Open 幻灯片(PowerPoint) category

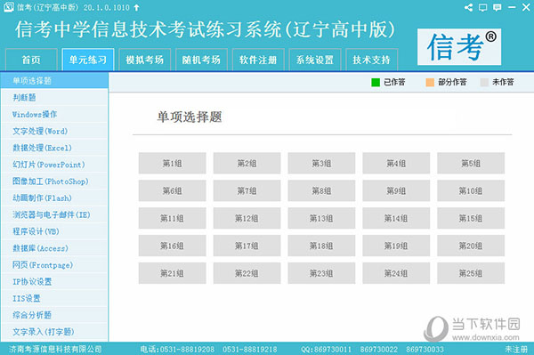click(54, 165)
